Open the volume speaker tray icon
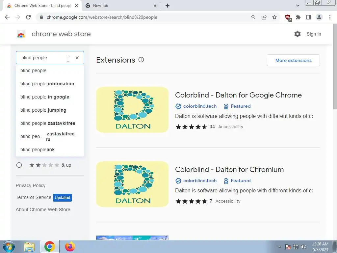The width and height of the screenshot is (337, 253). click(x=304, y=247)
